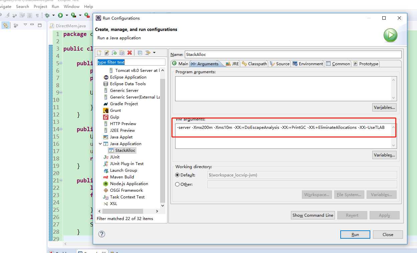
Task: Open the DirectMem.java editor tab
Action: coord(68,26)
